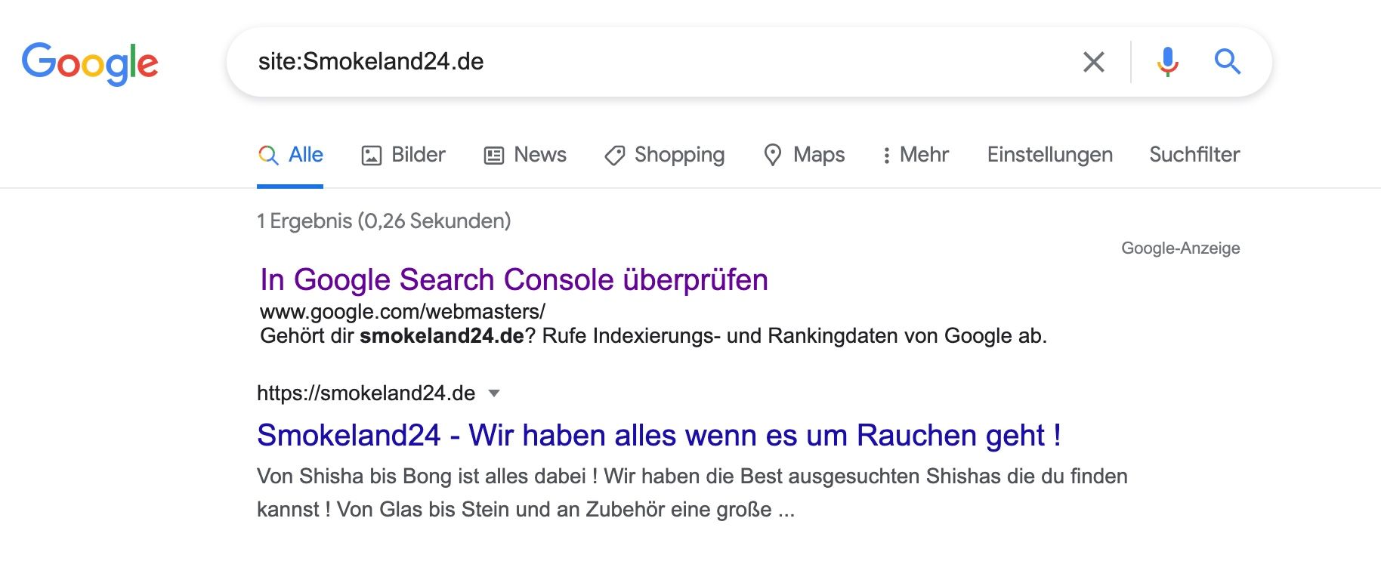
Task: Switch to the News tab
Action: [525, 155]
